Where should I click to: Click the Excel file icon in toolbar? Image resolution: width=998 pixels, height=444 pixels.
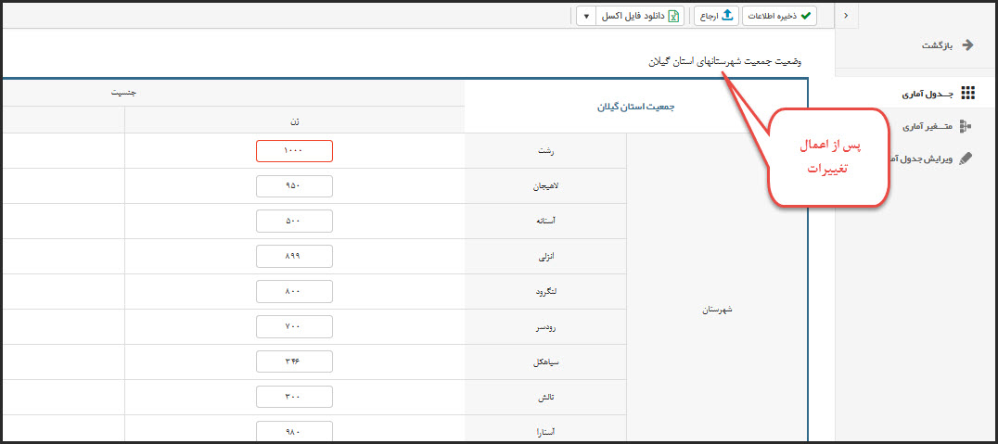675,16
